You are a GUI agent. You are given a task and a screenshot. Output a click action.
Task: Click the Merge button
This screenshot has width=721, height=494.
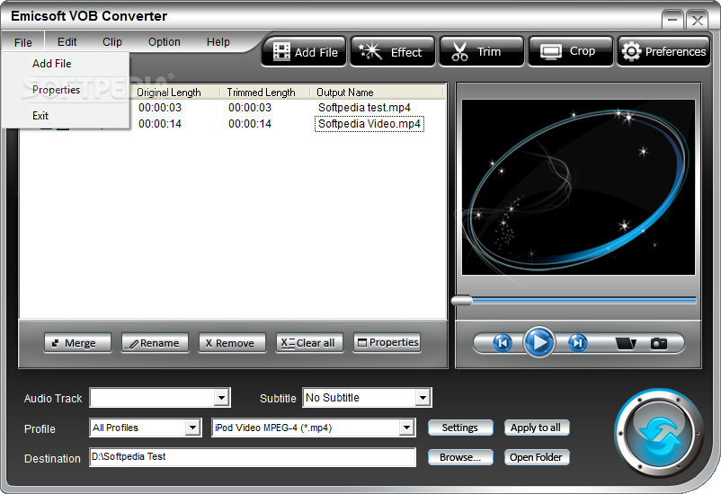(77, 343)
